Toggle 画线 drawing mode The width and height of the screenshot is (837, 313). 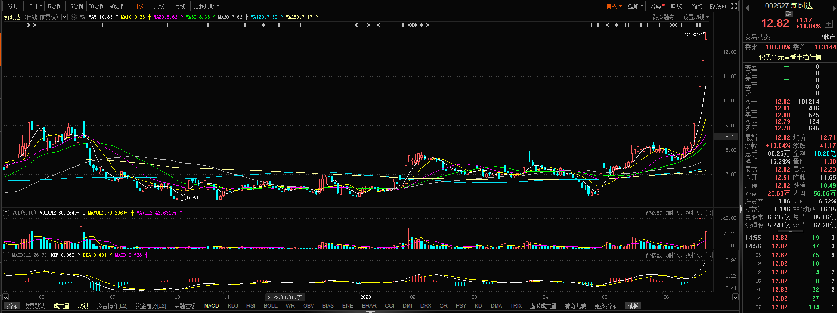pyautogui.click(x=676, y=6)
